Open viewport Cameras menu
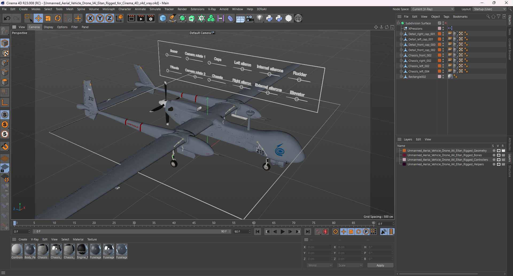 coord(34,27)
